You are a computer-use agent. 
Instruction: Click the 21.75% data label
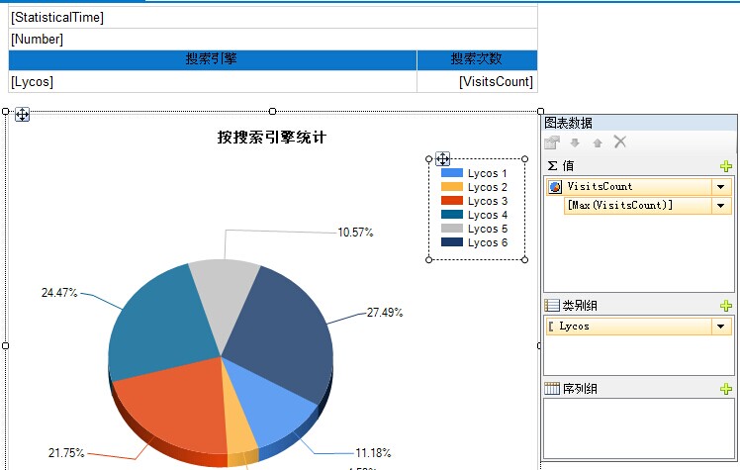66,453
